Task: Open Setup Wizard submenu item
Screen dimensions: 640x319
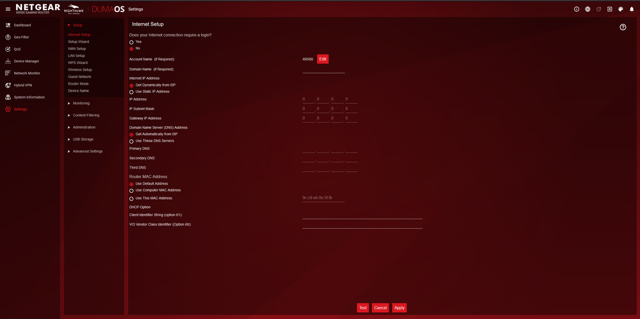Action: (x=78, y=42)
